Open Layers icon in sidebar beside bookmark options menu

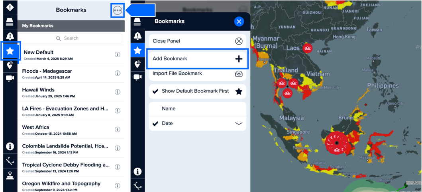(137, 21)
